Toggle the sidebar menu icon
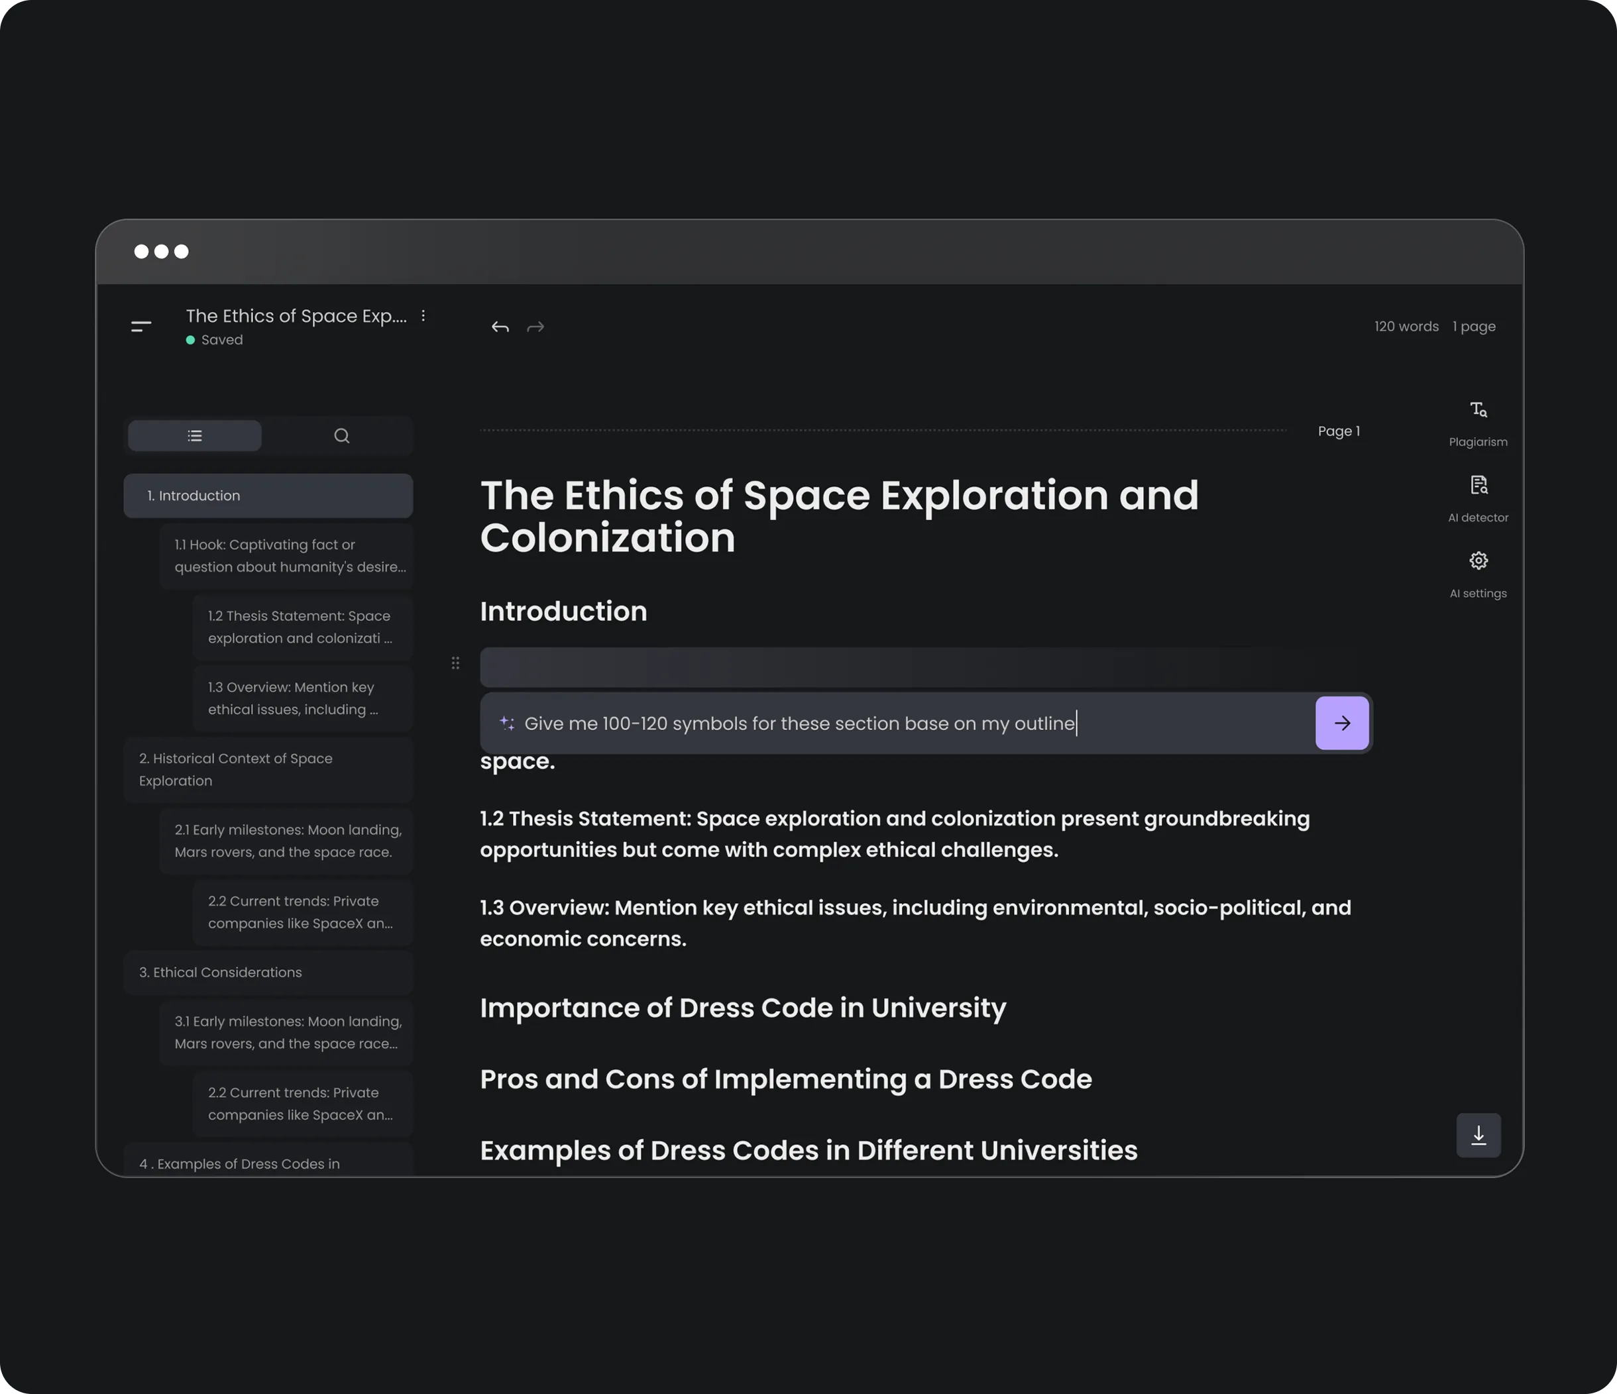Screen dimensions: 1617x1394 pos(141,327)
